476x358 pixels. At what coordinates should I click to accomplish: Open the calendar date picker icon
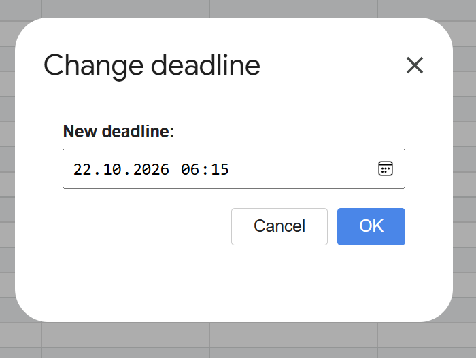click(386, 168)
